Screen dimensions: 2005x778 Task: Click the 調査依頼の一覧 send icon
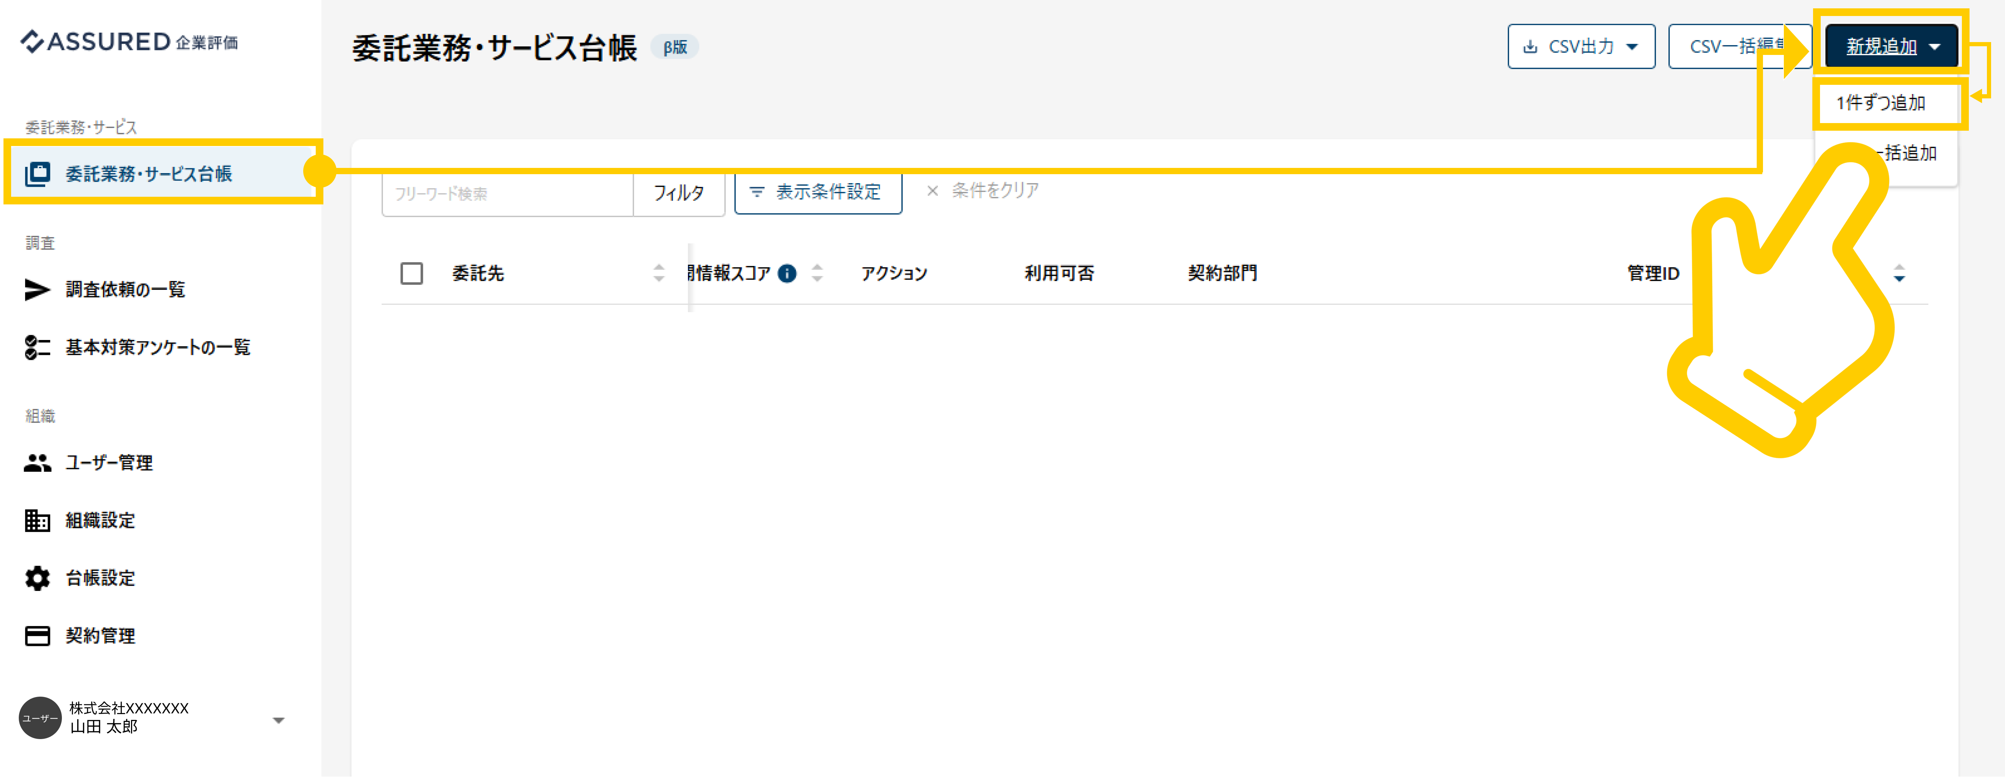click(37, 290)
